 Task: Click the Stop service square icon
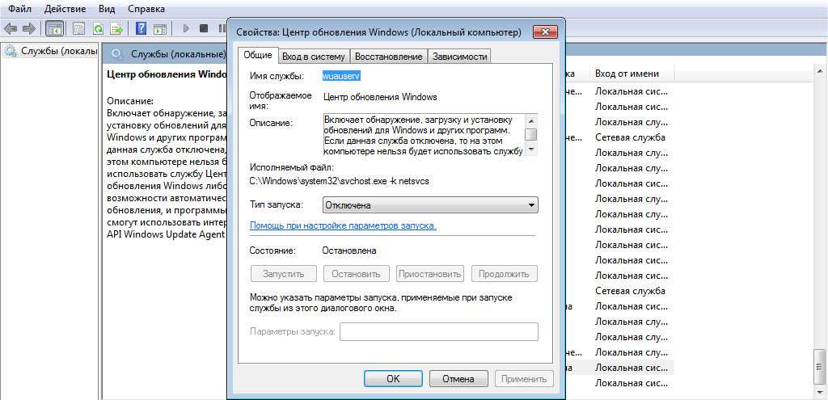(204, 28)
